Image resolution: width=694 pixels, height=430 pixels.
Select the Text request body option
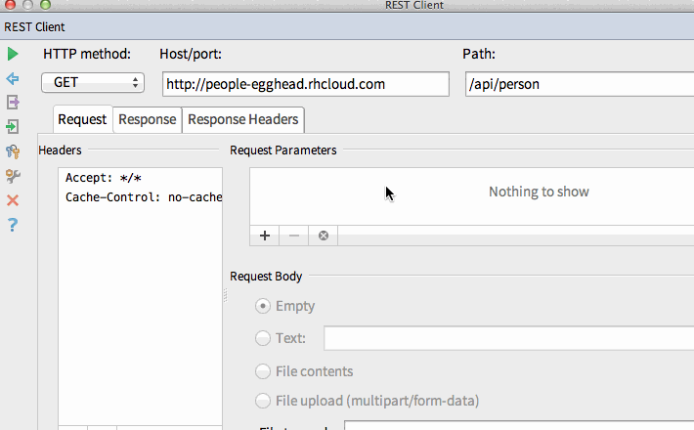pos(263,338)
